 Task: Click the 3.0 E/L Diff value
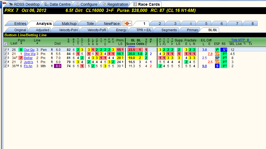204,50
